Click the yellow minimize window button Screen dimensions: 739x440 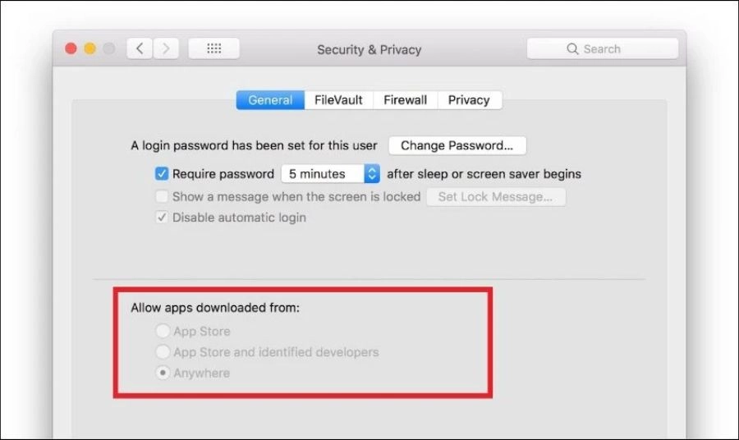[x=90, y=48]
